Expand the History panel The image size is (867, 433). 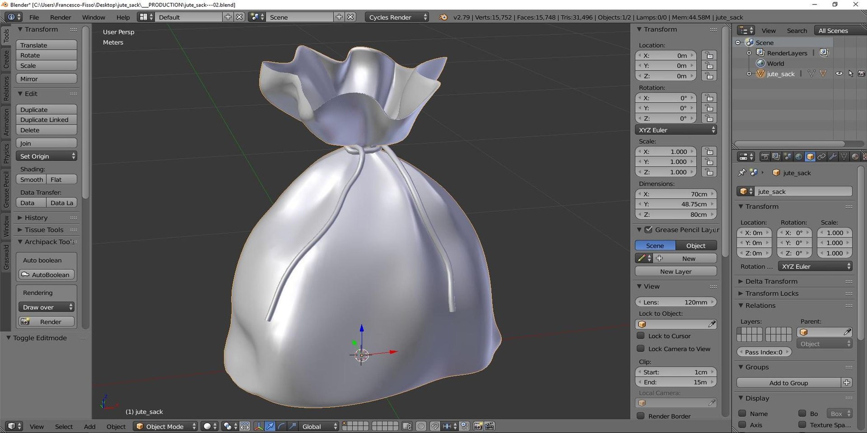click(36, 217)
